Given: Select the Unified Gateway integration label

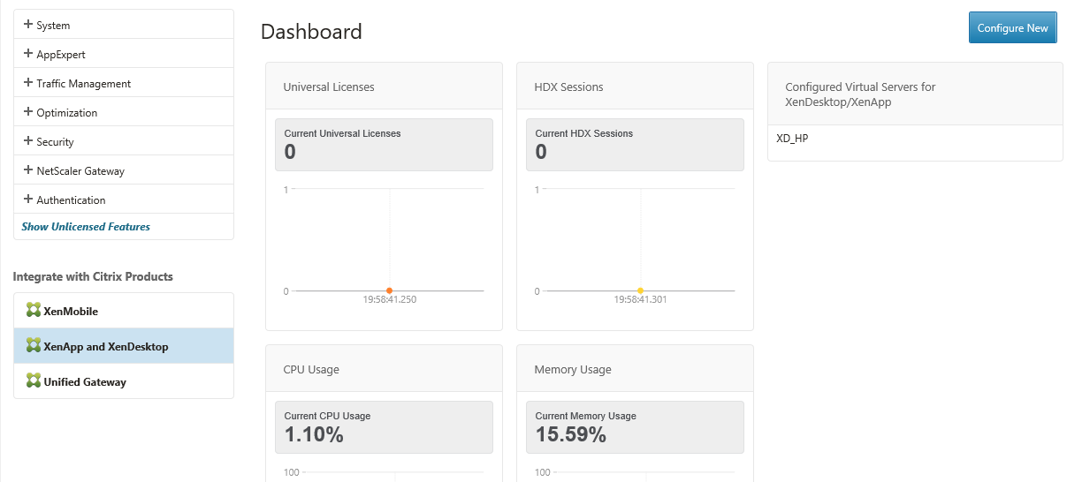Looking at the screenshot, I should tap(85, 382).
